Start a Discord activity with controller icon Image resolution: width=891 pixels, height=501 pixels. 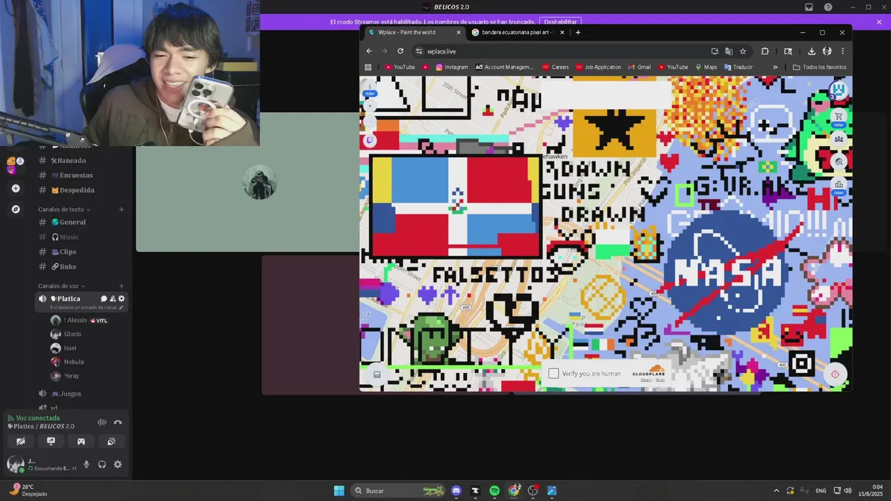[81, 441]
